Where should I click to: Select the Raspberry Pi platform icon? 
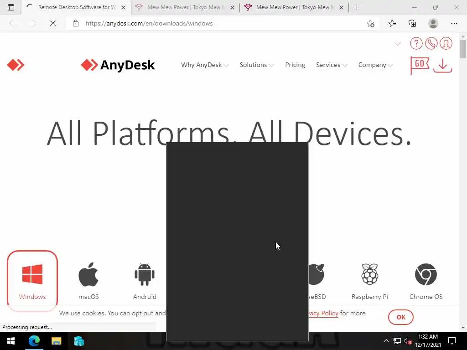(x=369, y=281)
